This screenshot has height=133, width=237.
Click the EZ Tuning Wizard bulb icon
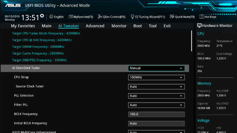pyautogui.click(x=132, y=17)
